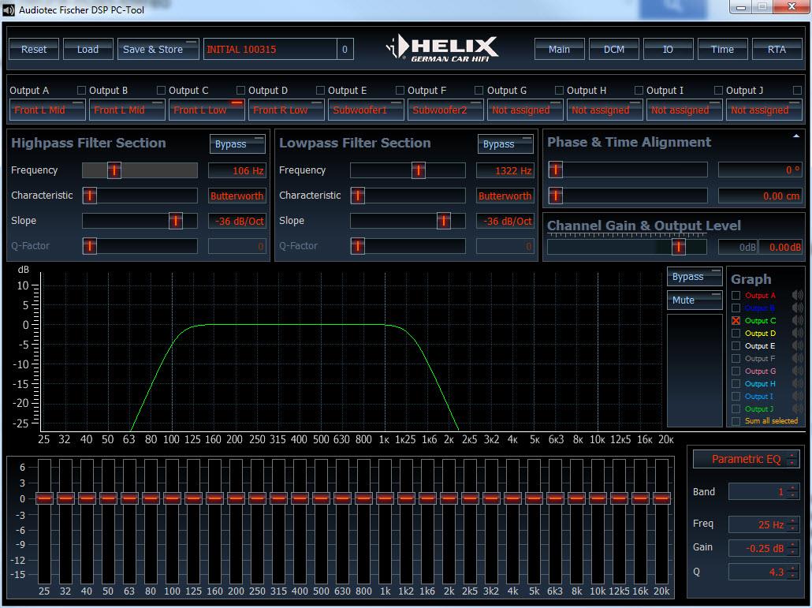Click the Channel Gain slider handle
The height and width of the screenshot is (608, 812).
click(x=679, y=247)
